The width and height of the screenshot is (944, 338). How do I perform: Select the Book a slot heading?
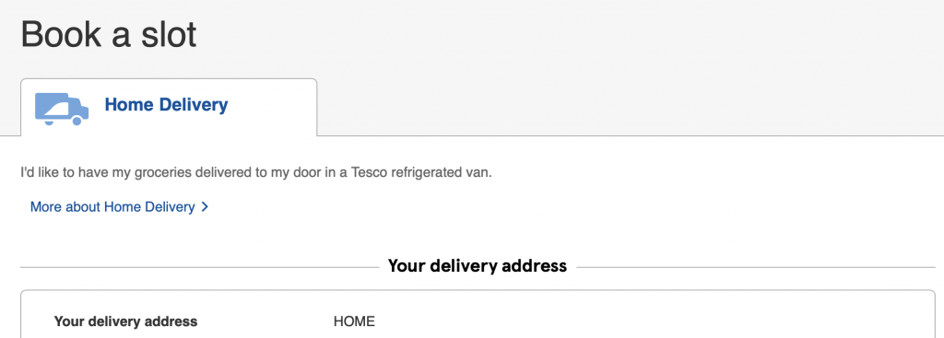[x=109, y=34]
